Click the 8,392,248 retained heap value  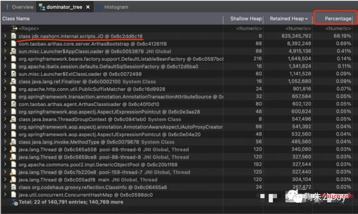click(x=299, y=44)
